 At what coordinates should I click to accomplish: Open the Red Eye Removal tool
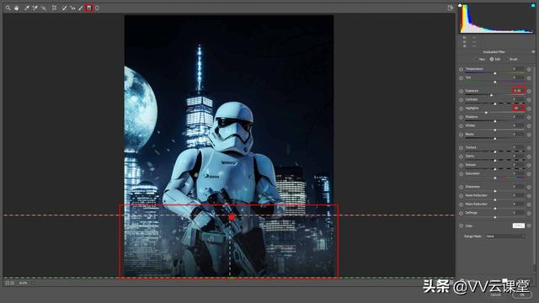[72, 8]
